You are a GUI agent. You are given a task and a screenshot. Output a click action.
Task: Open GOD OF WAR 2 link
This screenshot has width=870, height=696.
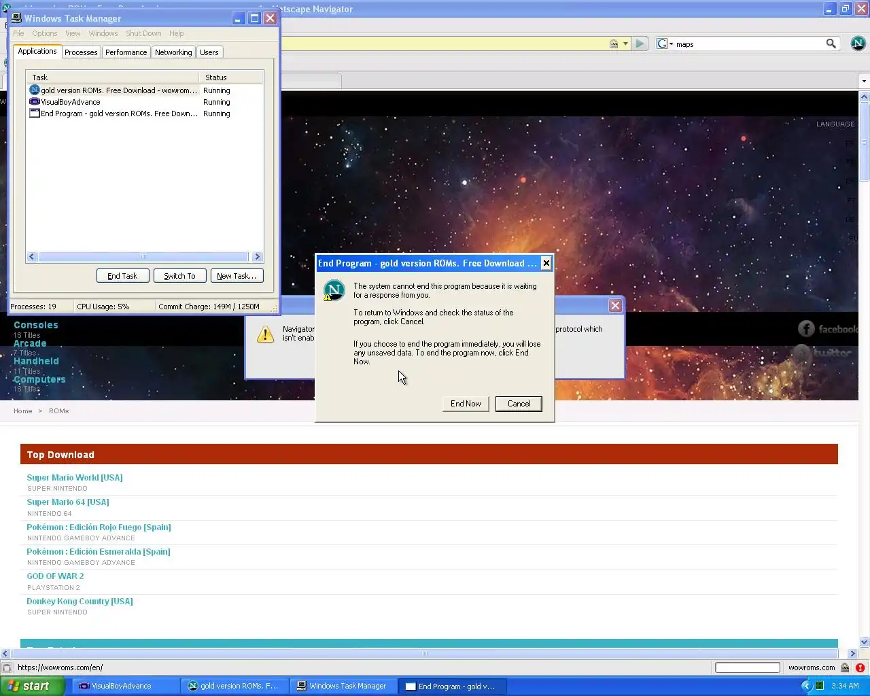55,576
